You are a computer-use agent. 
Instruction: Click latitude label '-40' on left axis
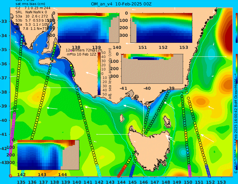click(x=3, y=120)
